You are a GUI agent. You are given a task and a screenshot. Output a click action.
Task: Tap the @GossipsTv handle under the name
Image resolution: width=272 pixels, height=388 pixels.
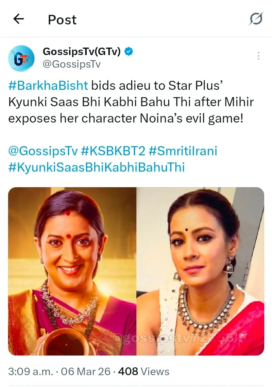pyautogui.click(x=72, y=64)
